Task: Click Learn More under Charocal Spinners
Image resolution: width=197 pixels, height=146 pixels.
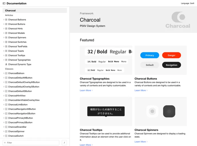Action: point(141,142)
